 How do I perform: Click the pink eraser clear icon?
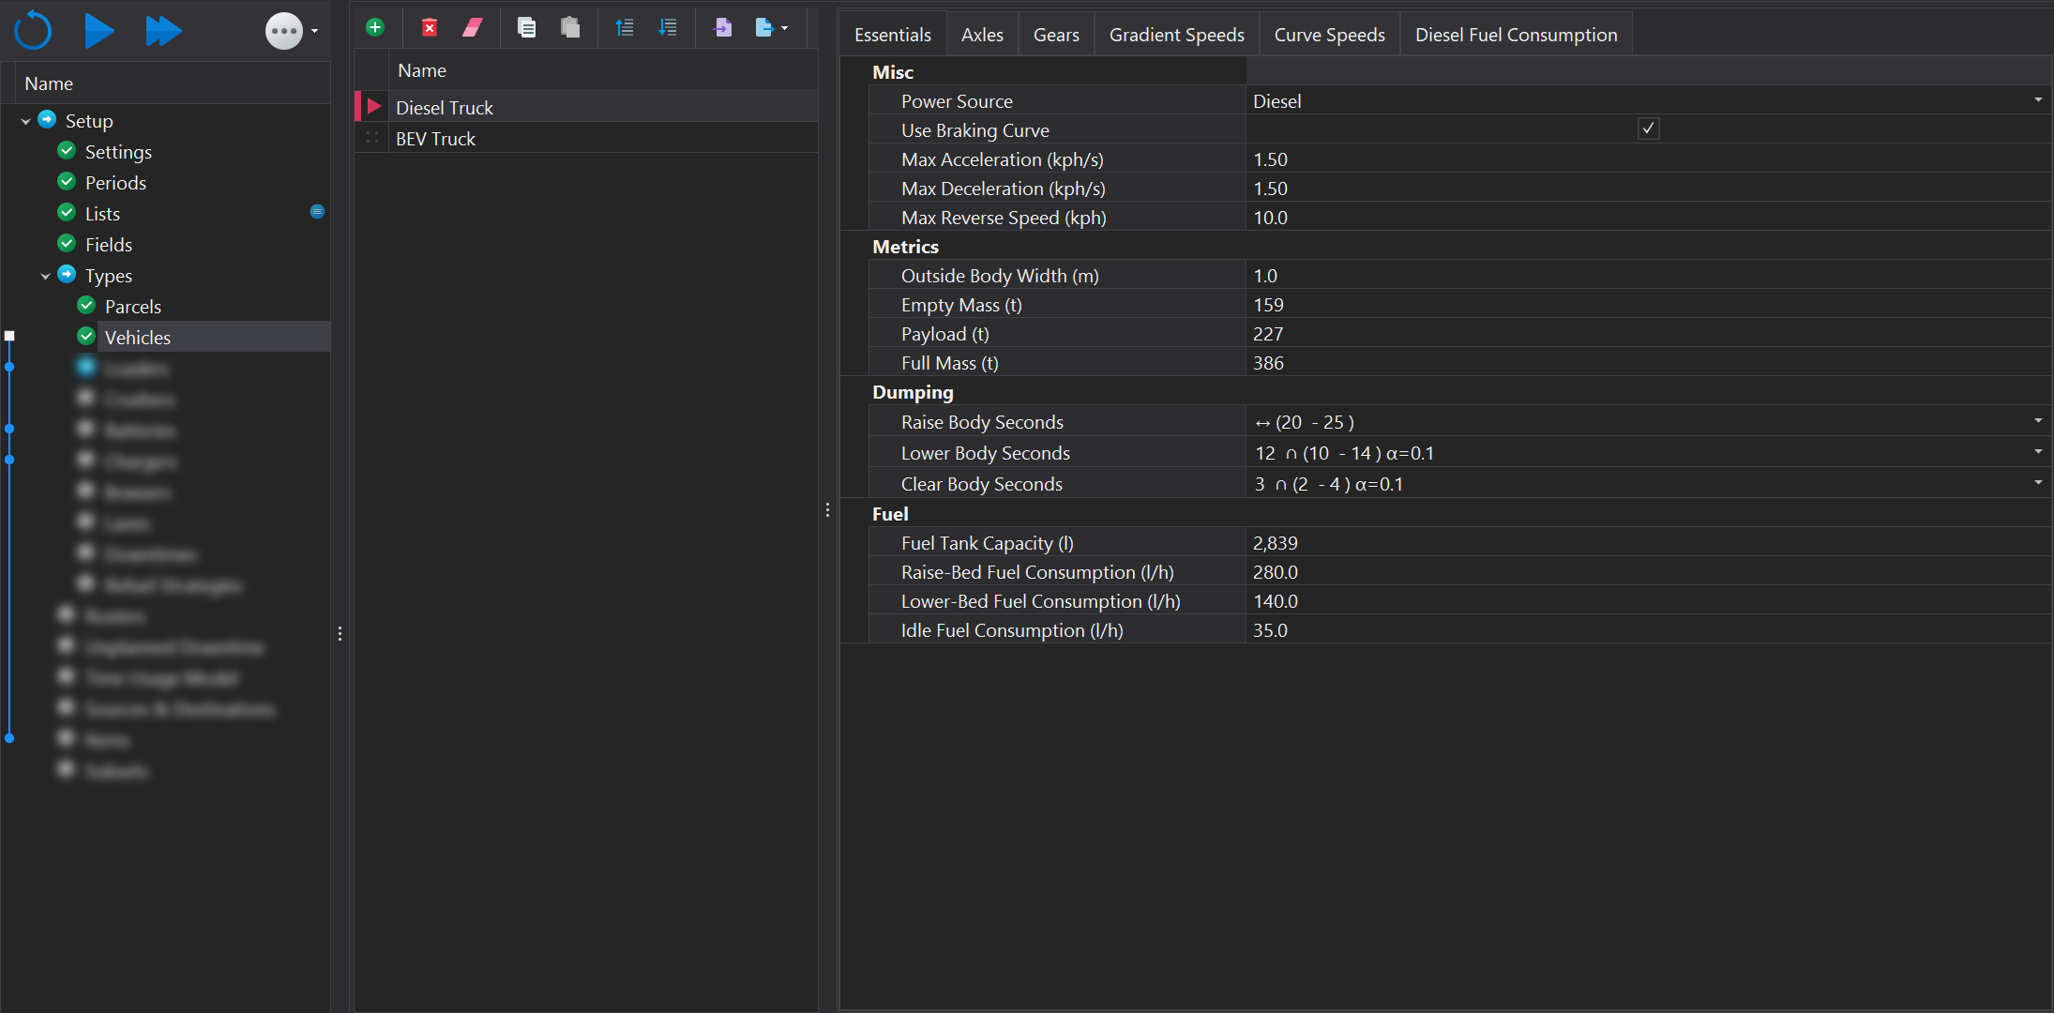point(473,28)
